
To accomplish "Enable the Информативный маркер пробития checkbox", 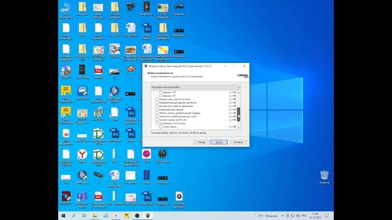I will (x=157, y=103).
